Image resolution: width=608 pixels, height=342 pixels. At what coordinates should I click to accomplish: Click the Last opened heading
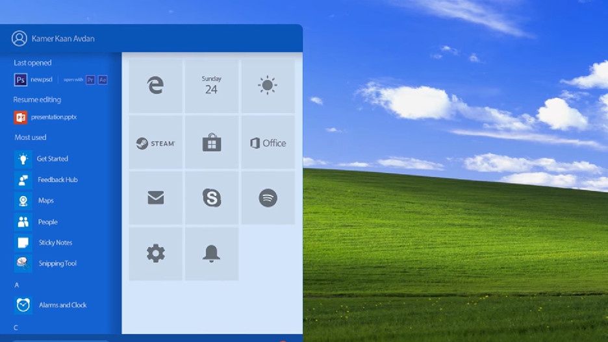pos(32,63)
